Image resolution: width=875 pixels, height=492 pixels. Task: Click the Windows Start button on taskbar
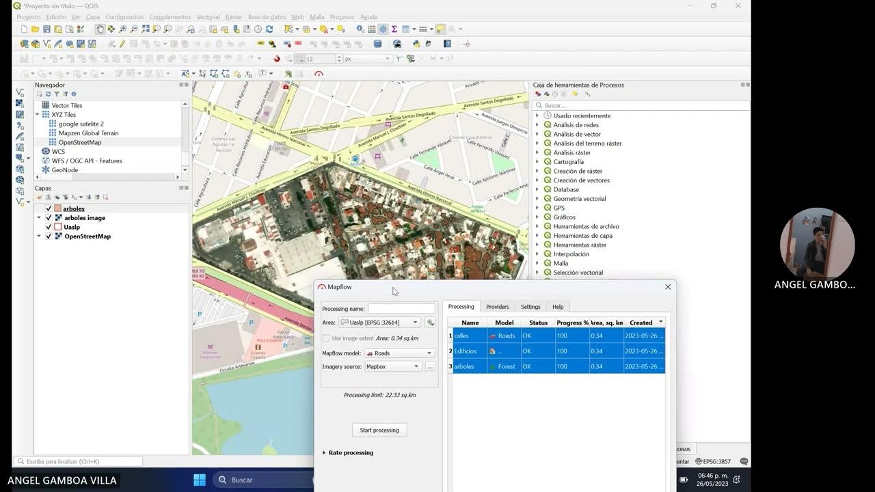tap(200, 480)
